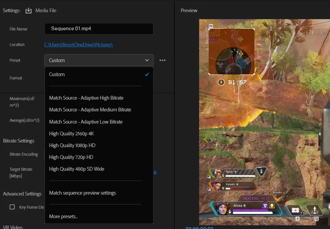The width and height of the screenshot is (330, 229).
Task: Enable the Key Frame Distance checkbox
Action: [12, 207]
